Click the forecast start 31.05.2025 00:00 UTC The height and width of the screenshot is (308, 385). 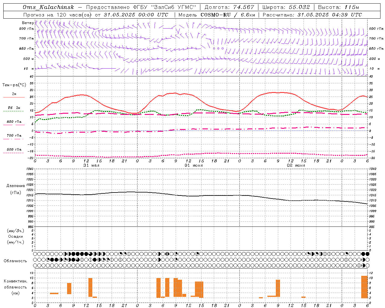tap(136, 15)
